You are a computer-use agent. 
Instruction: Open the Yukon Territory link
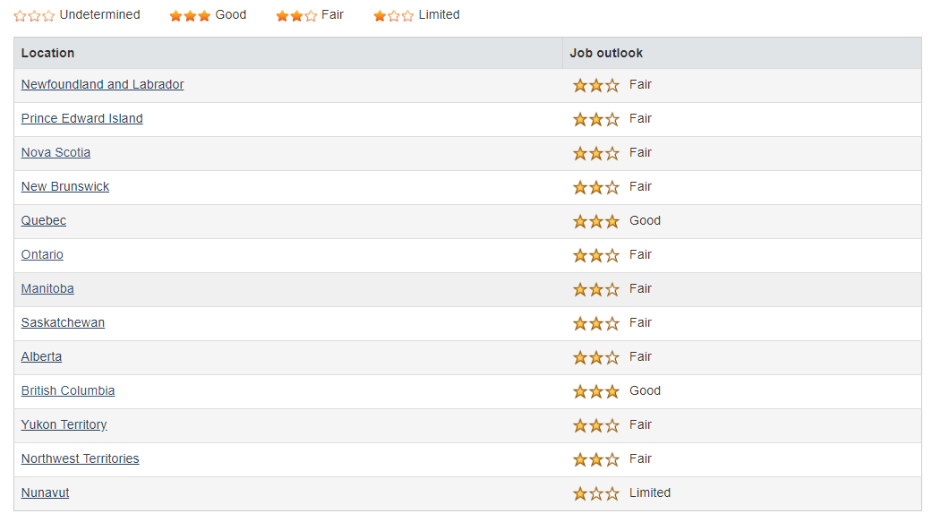64,424
